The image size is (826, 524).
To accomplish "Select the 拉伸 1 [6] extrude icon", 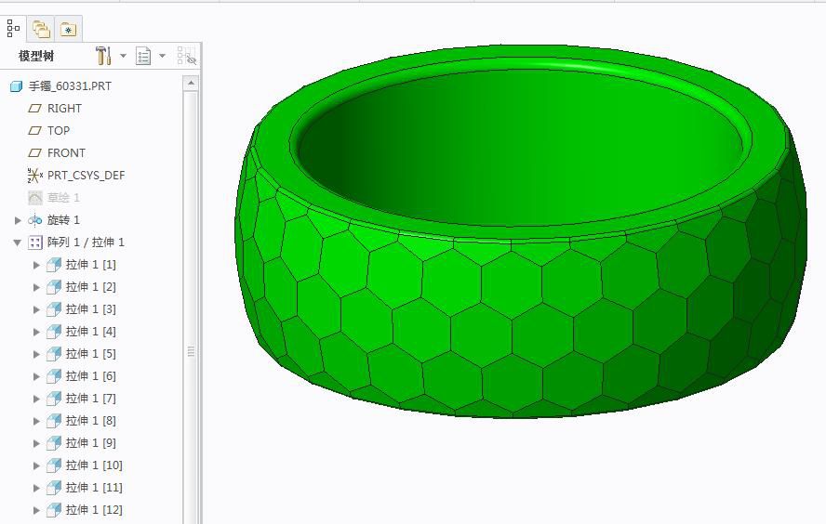I will (x=54, y=376).
